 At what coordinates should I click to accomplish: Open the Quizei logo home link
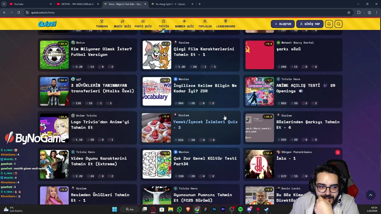(47, 24)
